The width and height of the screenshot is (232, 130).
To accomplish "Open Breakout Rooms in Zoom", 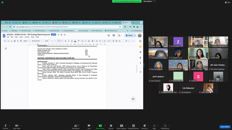I will point(133,126).
